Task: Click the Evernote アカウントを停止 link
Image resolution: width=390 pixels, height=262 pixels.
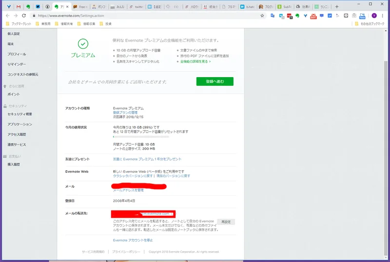Action: click(x=133, y=240)
